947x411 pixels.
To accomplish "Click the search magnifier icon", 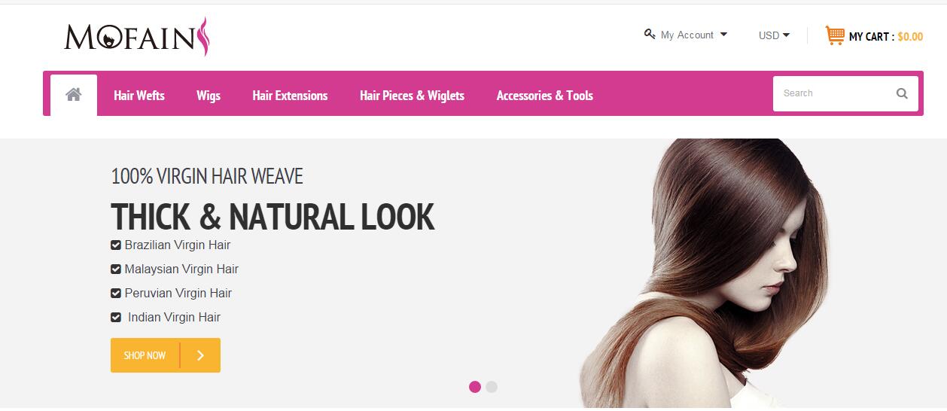I will [x=902, y=93].
